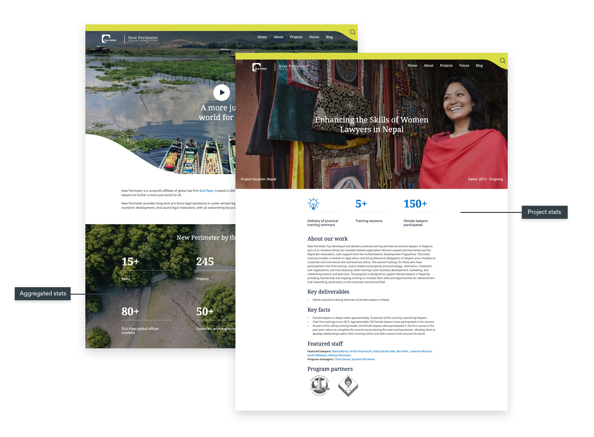Open featured lawyer Melissa Reinckens' profile
Screen dimensions: 594x437
coord(340,356)
